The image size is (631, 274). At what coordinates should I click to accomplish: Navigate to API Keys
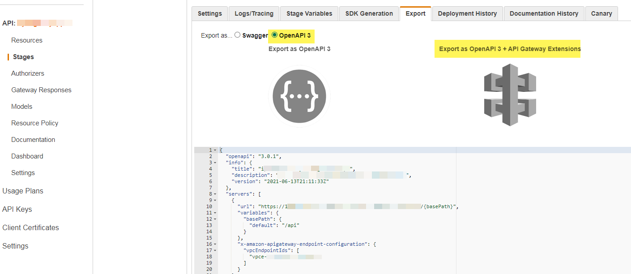pyautogui.click(x=19, y=209)
